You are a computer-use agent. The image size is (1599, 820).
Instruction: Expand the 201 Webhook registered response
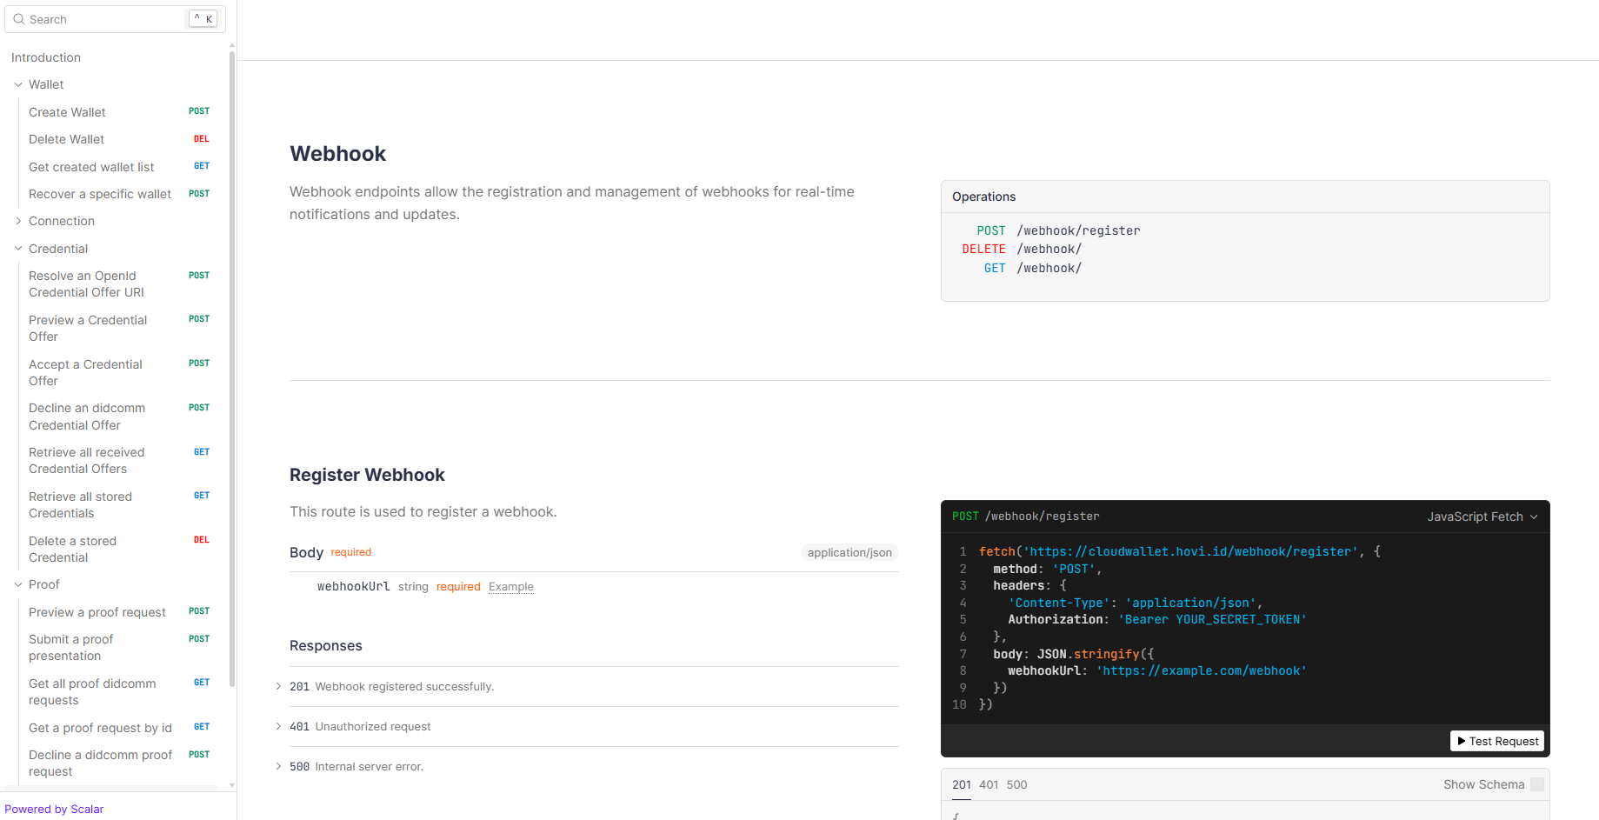coord(278,687)
